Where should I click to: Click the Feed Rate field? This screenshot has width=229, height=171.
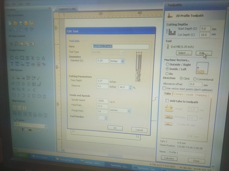coord(102,106)
